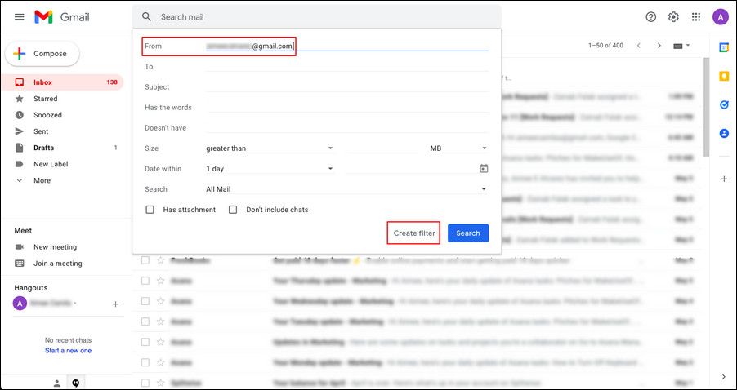737x390 pixels.
Task: Open the Sent folder
Action: [62, 131]
